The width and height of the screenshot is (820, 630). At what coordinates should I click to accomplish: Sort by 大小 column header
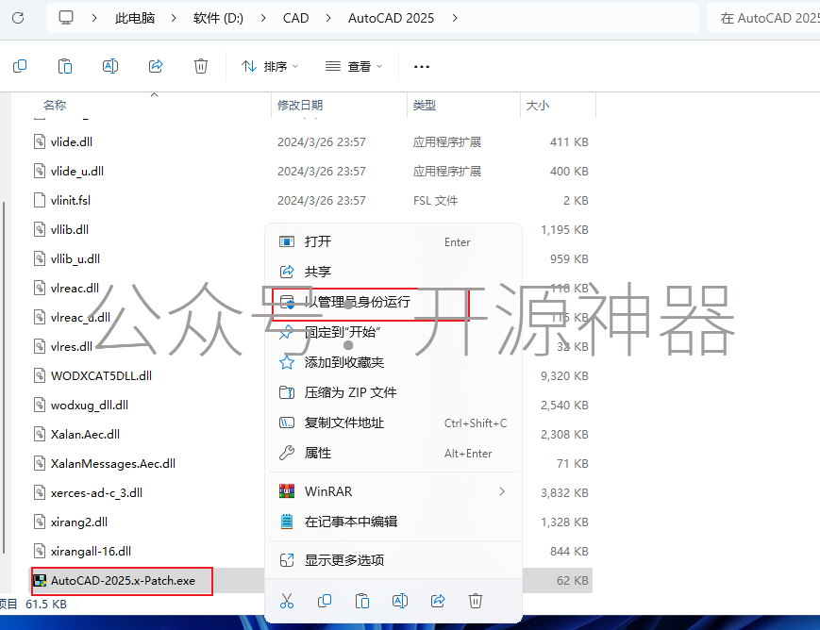pos(538,105)
